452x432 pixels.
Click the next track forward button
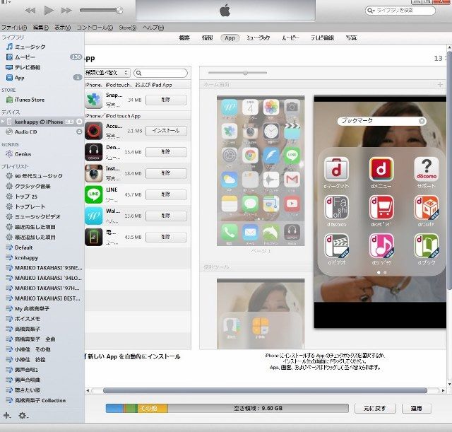coord(66,11)
